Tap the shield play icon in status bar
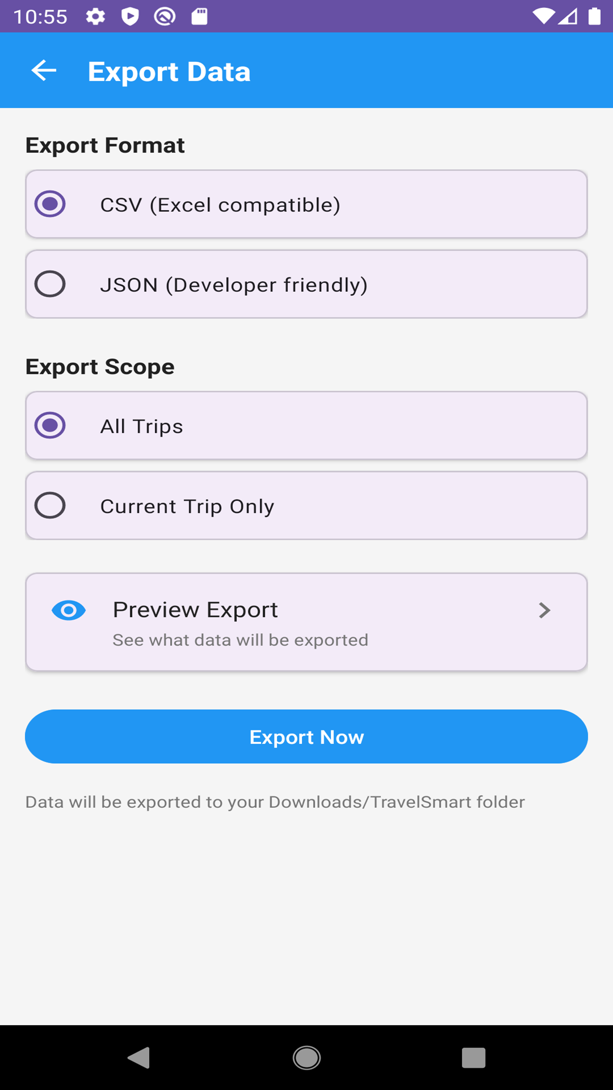This screenshot has height=1090, width=613. coord(130,16)
